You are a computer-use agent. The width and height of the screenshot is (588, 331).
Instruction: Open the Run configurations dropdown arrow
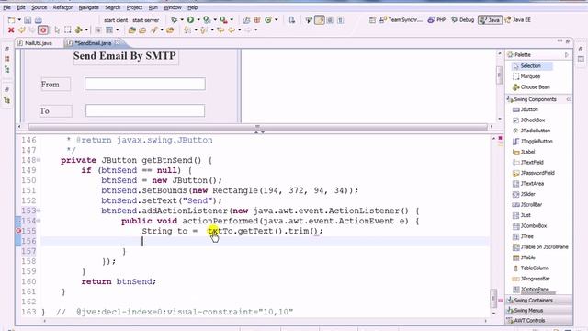pos(198,19)
